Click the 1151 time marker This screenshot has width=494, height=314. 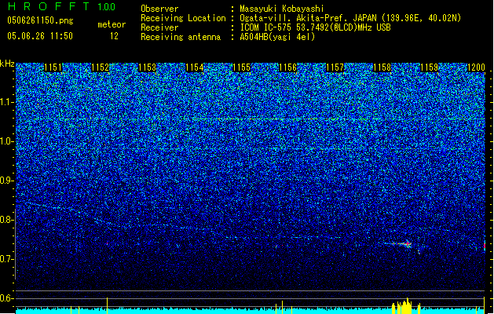(x=53, y=68)
